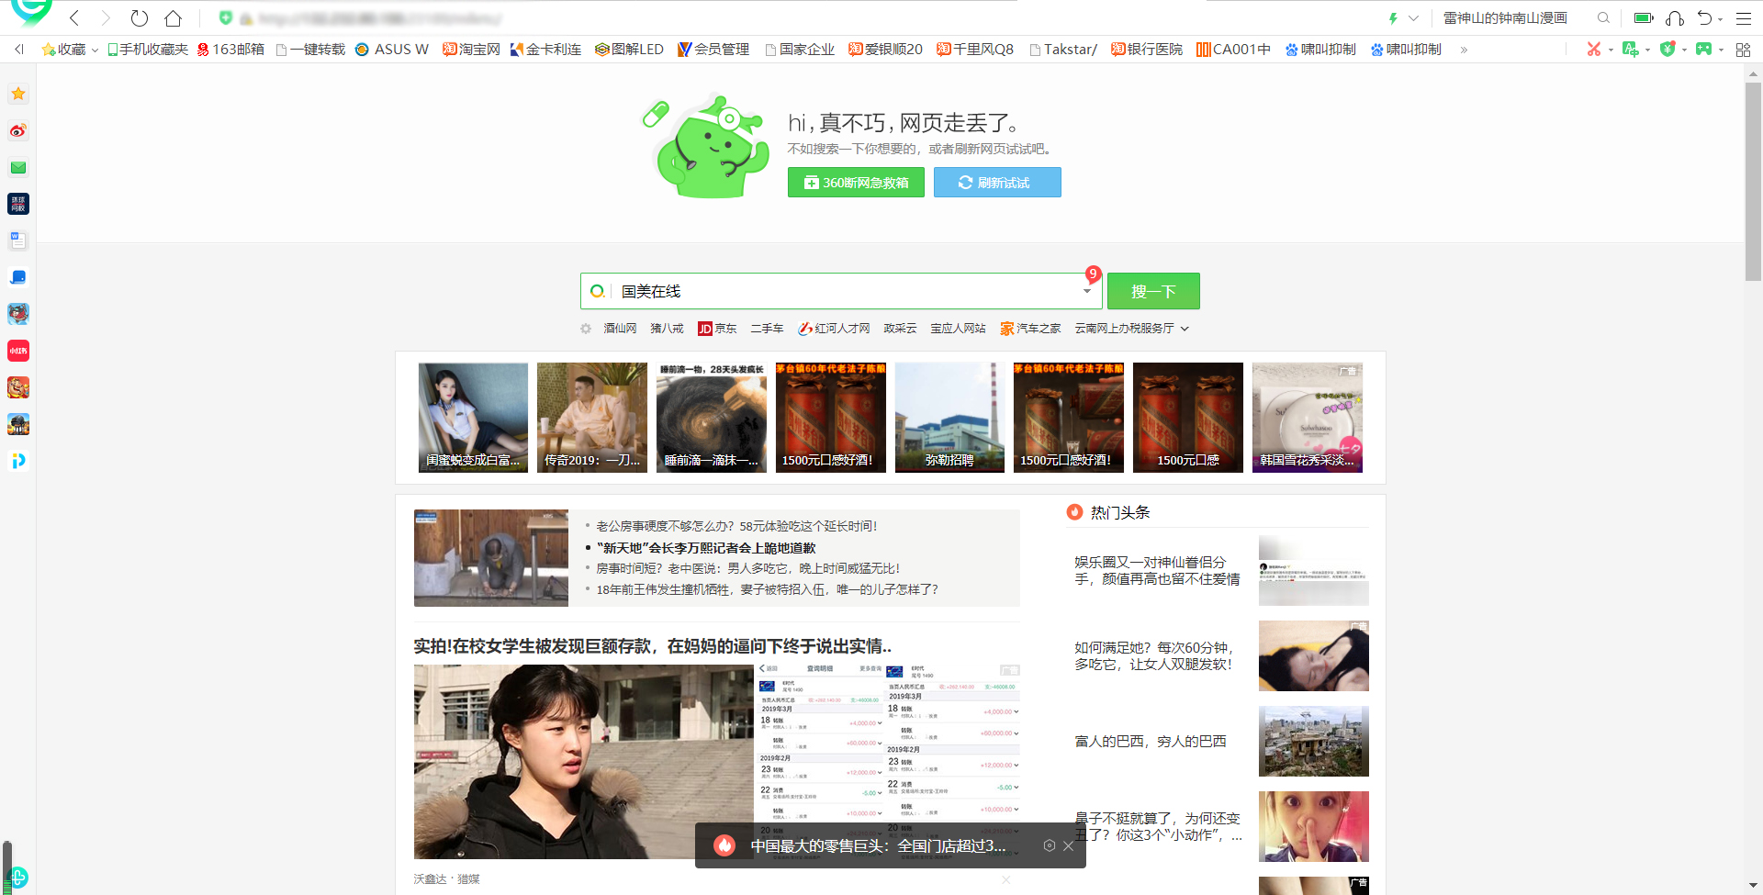Open the green mail sidebar icon
This screenshot has width=1763, height=895.
[18, 167]
